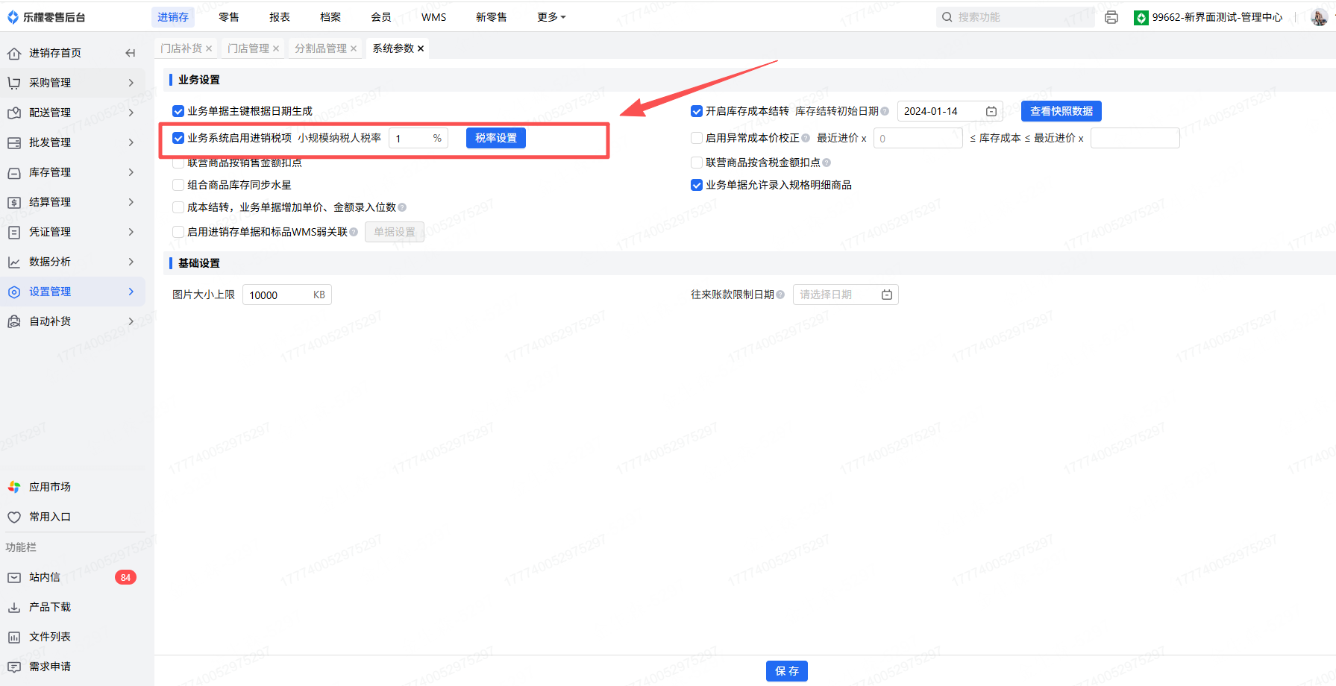Click the 进销存首页 home icon
This screenshot has width=1336, height=686.
coord(14,53)
